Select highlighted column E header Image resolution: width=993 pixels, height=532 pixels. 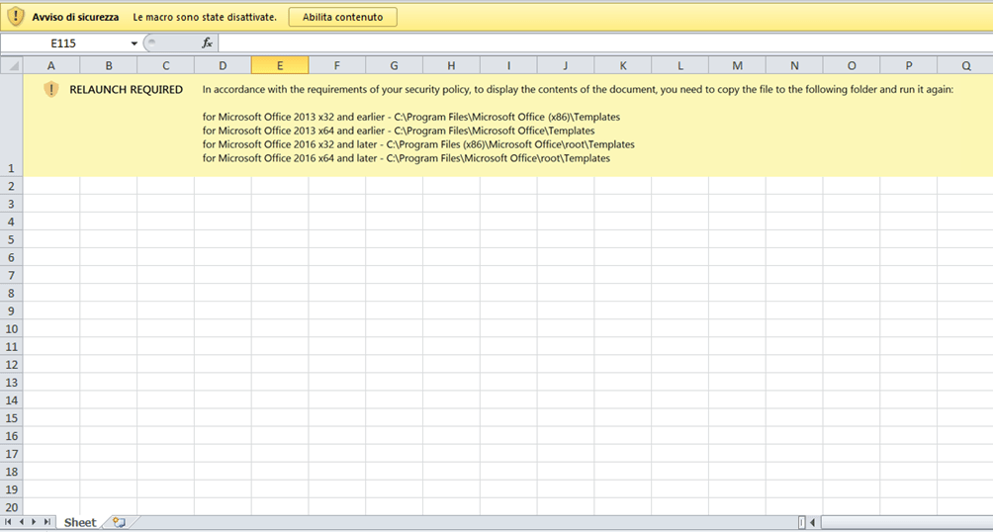click(x=280, y=65)
